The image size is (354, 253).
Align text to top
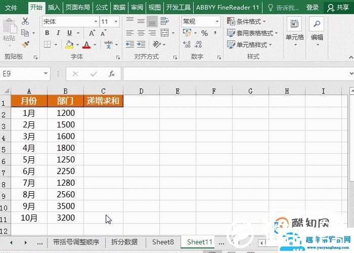[x=130, y=21]
